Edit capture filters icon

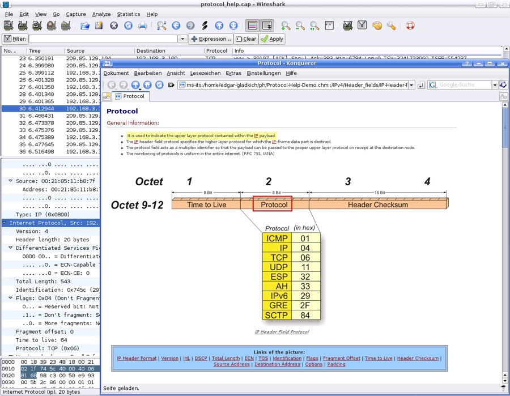tap(348, 25)
